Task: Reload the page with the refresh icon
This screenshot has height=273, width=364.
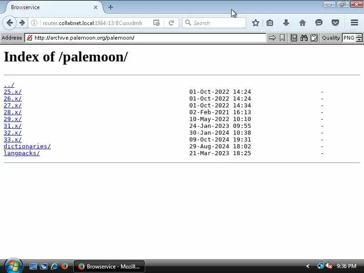Action: [x=172, y=23]
